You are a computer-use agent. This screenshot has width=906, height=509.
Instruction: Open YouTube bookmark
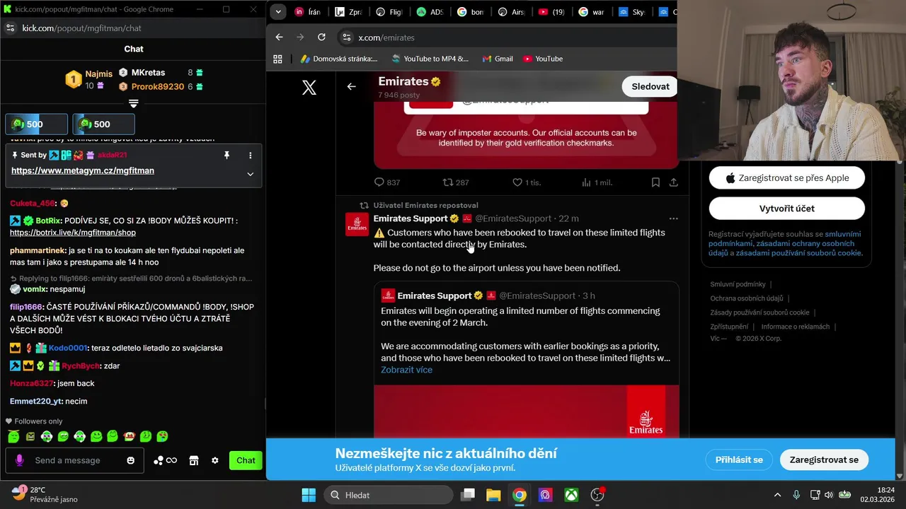pyautogui.click(x=543, y=59)
